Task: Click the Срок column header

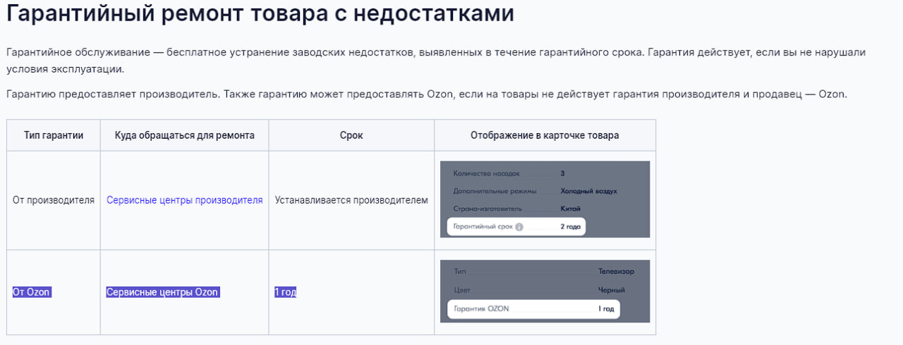Action: click(351, 135)
